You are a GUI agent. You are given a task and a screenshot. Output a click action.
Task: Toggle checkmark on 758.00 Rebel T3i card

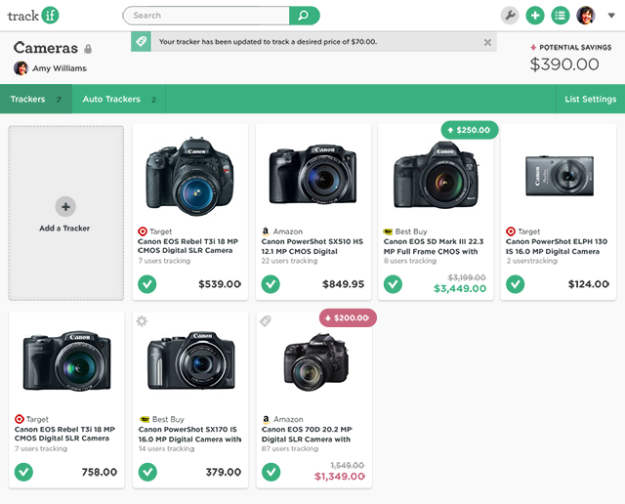(23, 472)
